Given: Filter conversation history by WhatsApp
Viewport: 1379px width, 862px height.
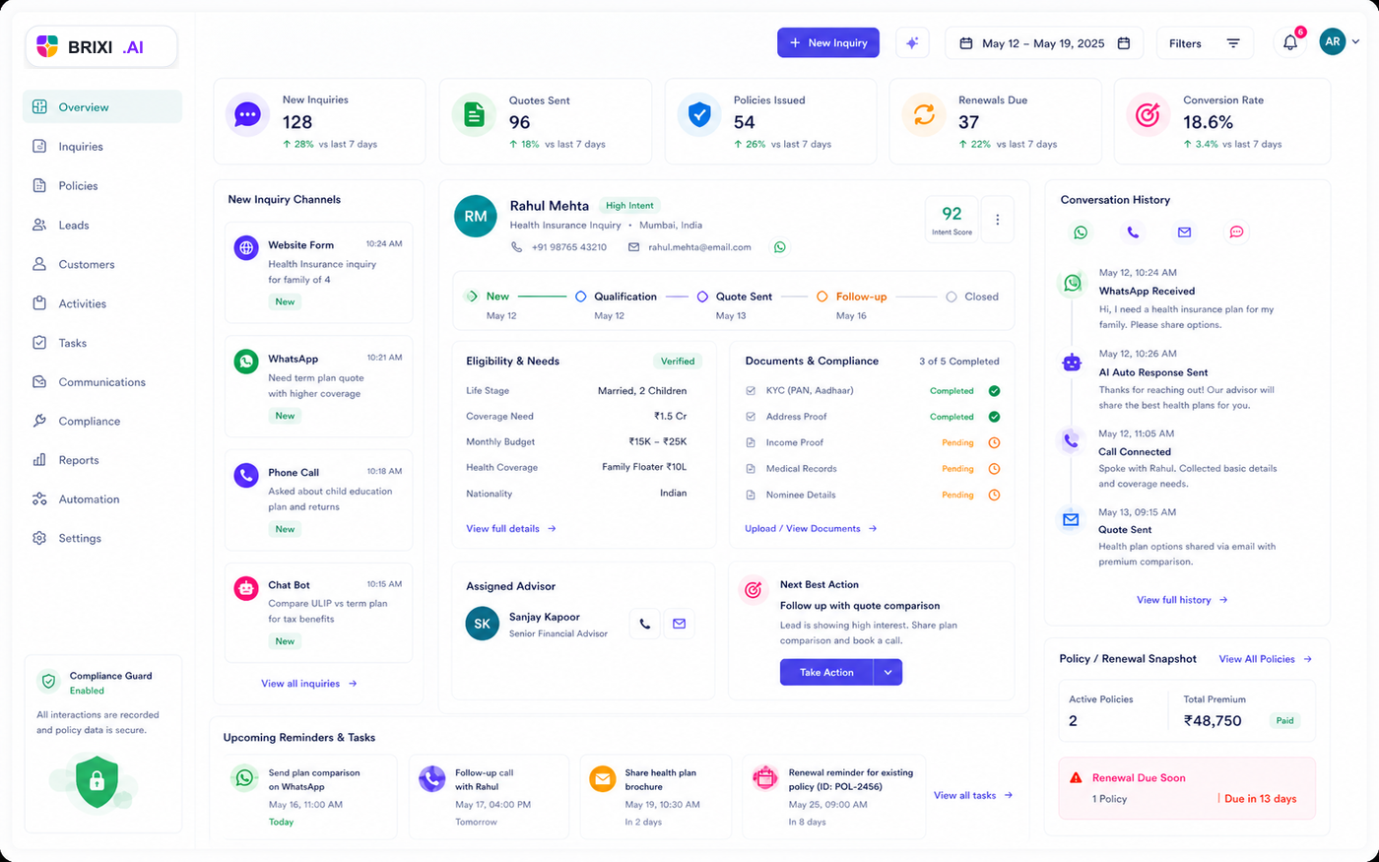Looking at the screenshot, I should pos(1081,232).
